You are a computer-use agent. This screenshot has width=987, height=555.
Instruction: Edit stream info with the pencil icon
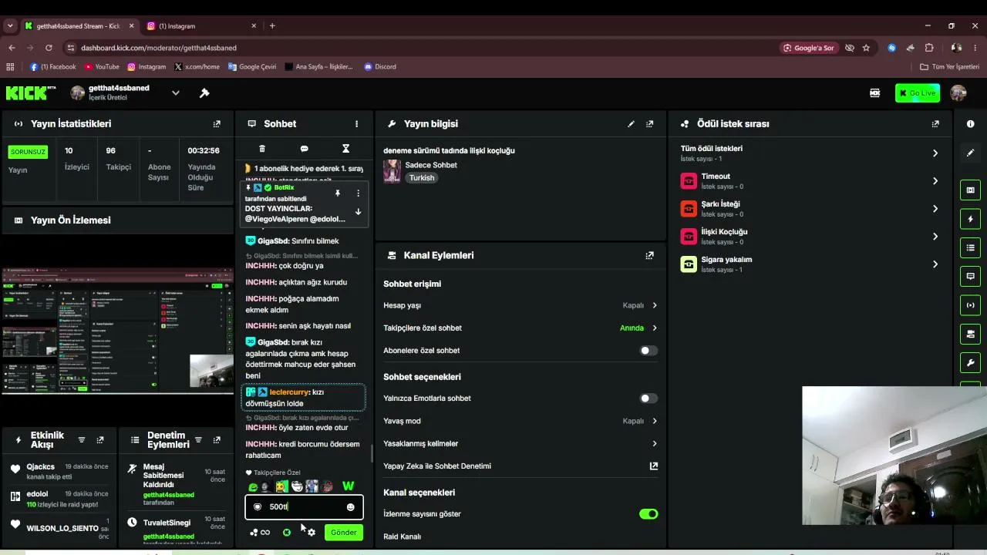pyautogui.click(x=631, y=123)
